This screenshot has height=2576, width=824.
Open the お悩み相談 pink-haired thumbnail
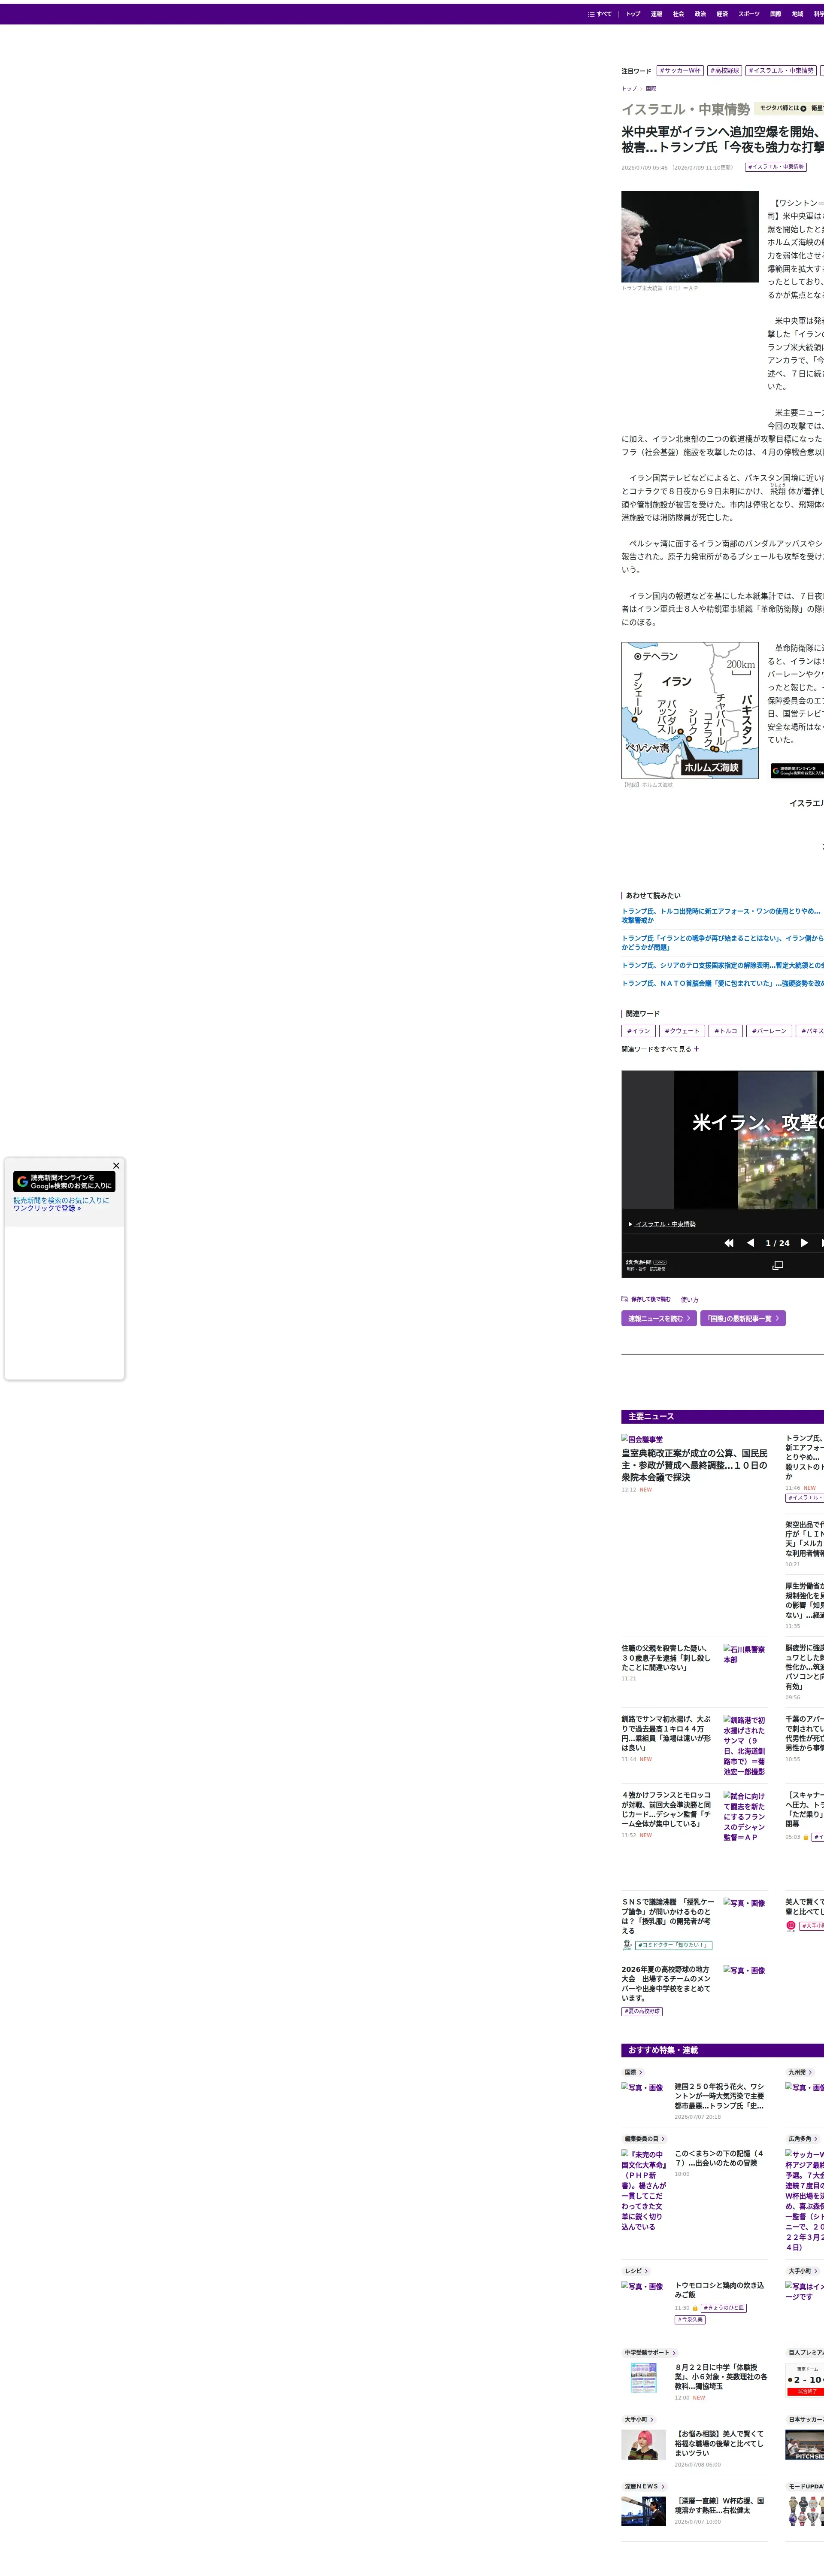click(x=644, y=2444)
